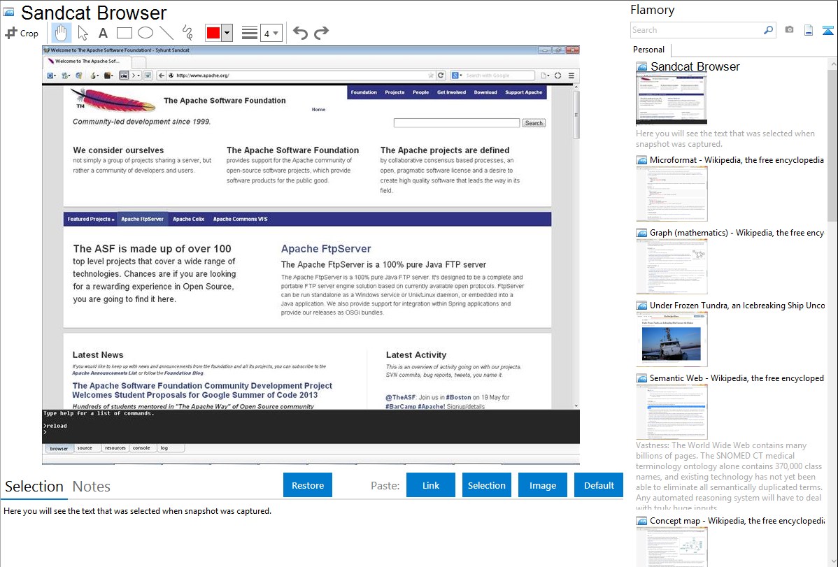The height and width of the screenshot is (567, 838).
Task: Redo the annotation
Action: tap(321, 33)
